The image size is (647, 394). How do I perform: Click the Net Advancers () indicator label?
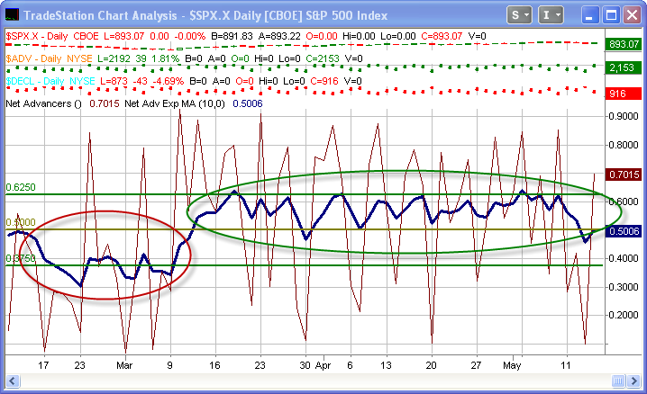tap(44, 103)
